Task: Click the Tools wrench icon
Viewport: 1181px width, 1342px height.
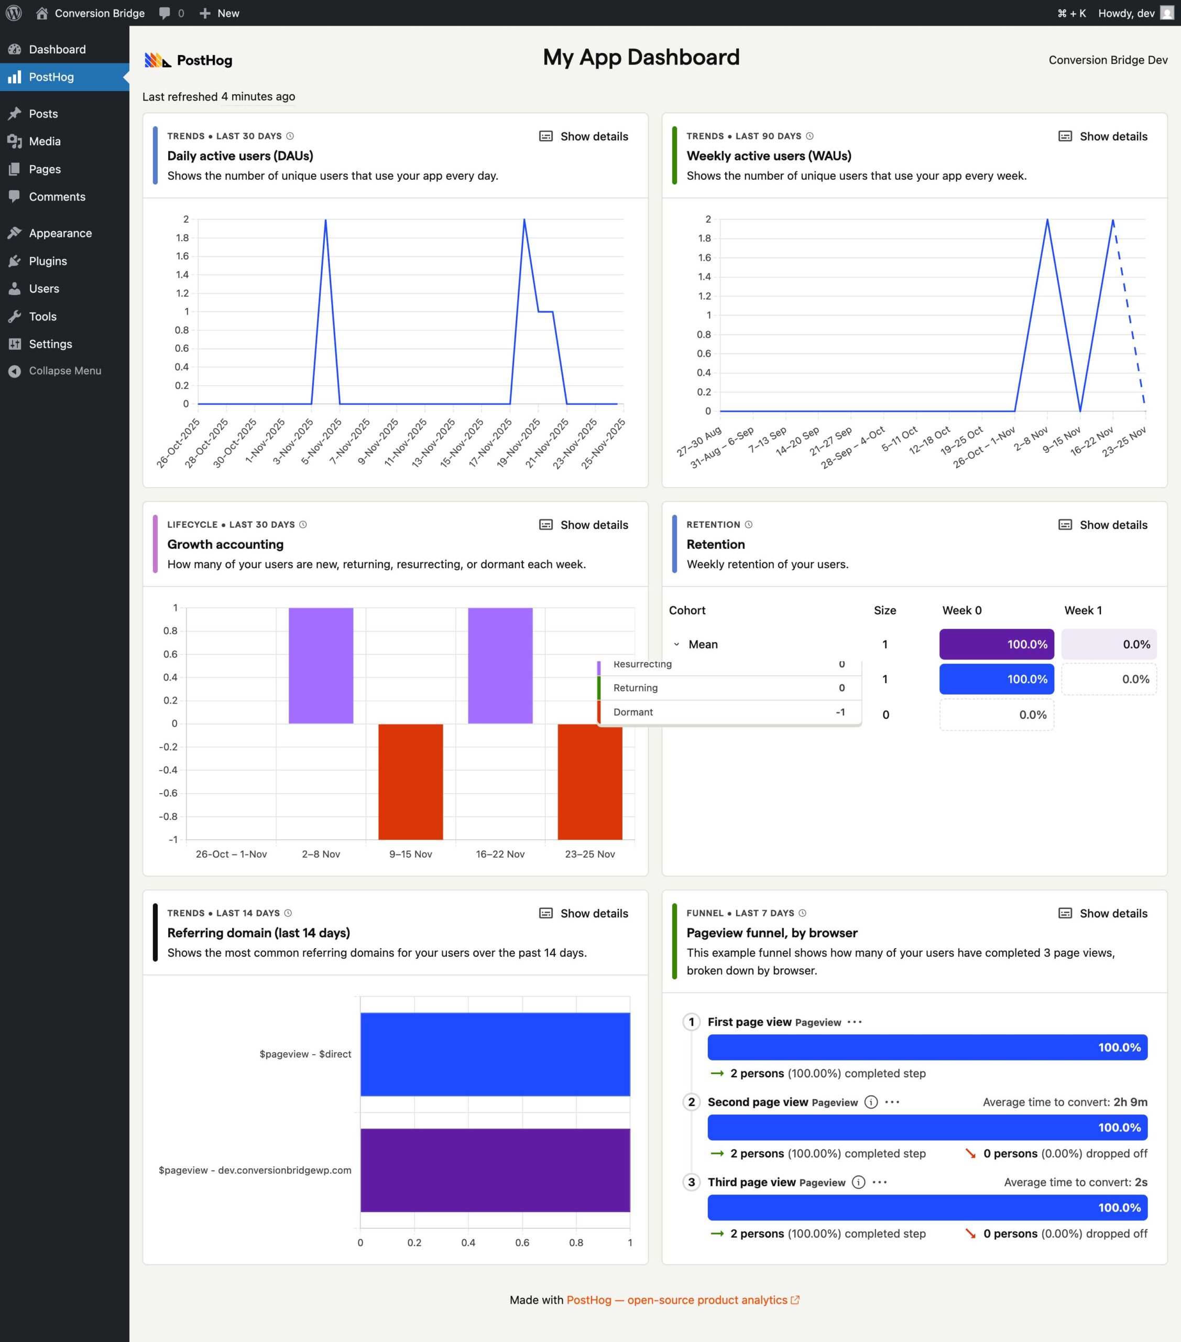Action: point(15,316)
